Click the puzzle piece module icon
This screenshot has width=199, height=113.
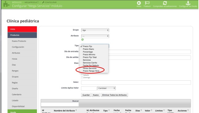point(6,4)
